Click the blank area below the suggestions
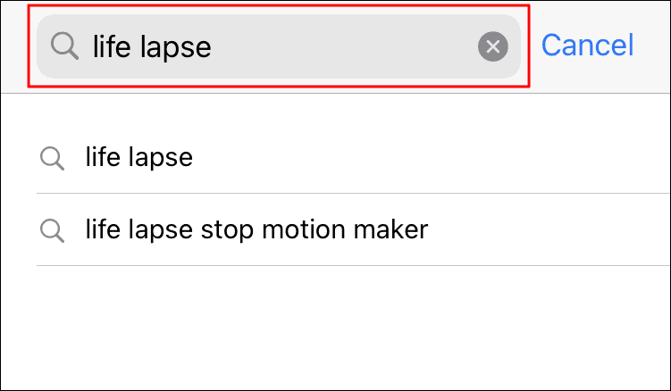Image resolution: width=671 pixels, height=391 pixels. click(336, 328)
